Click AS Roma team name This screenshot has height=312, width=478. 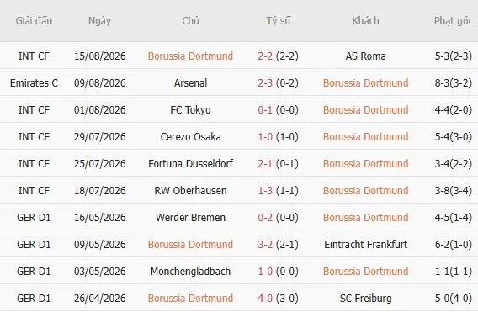[x=365, y=56]
